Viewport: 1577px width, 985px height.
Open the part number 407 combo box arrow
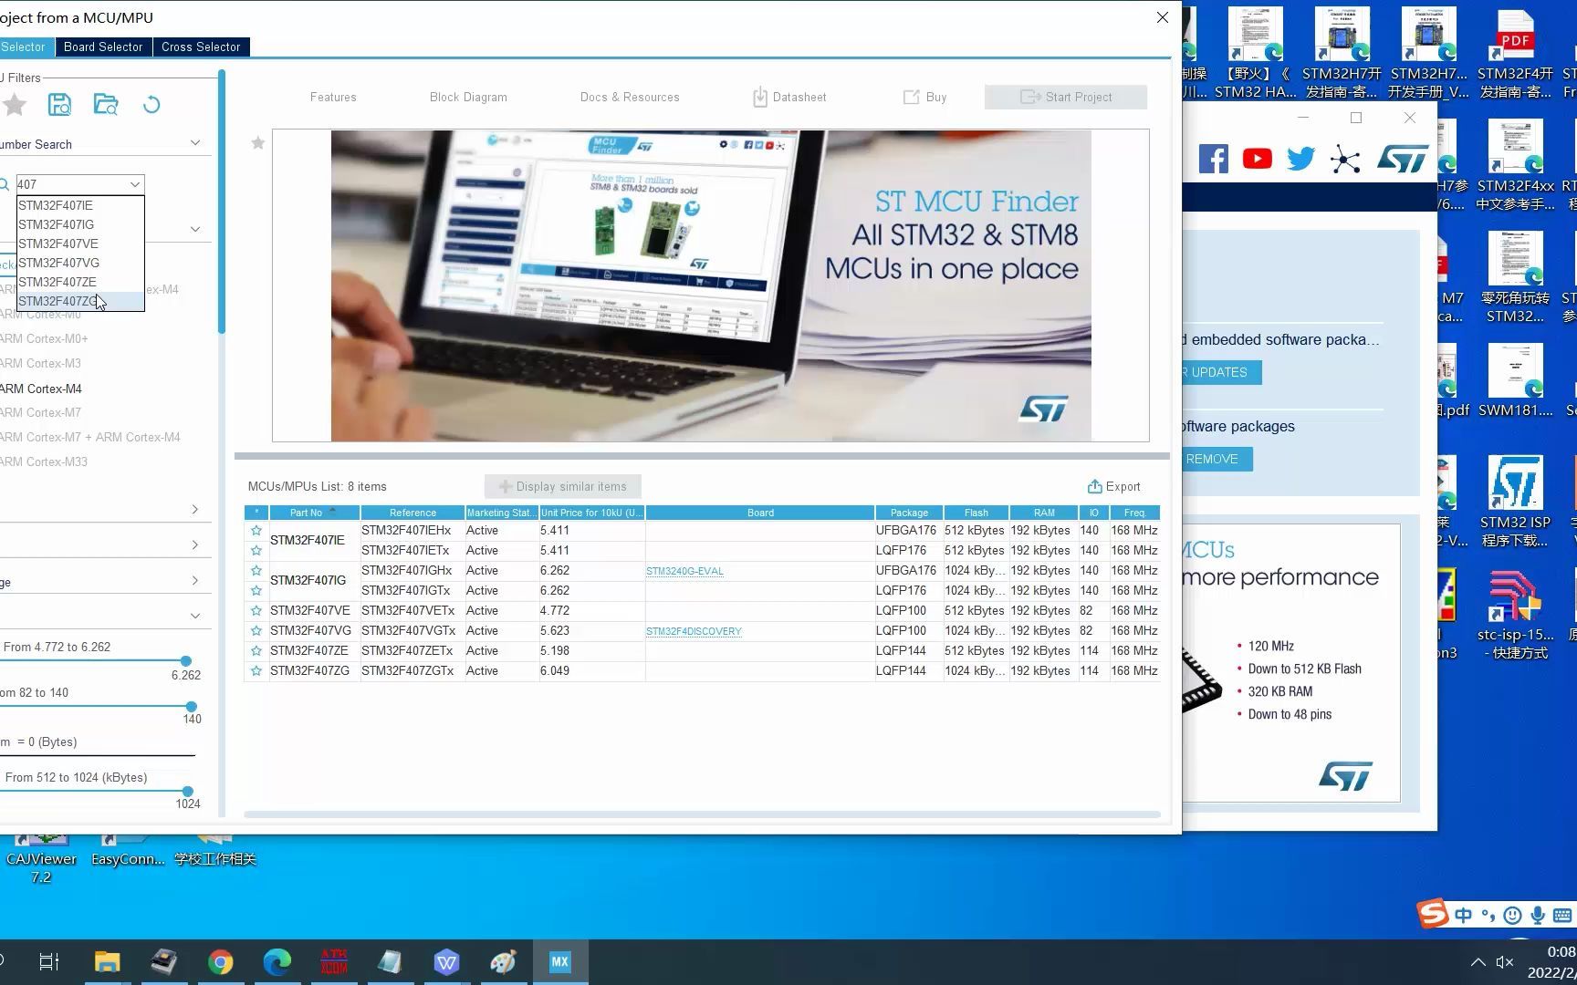click(x=135, y=184)
